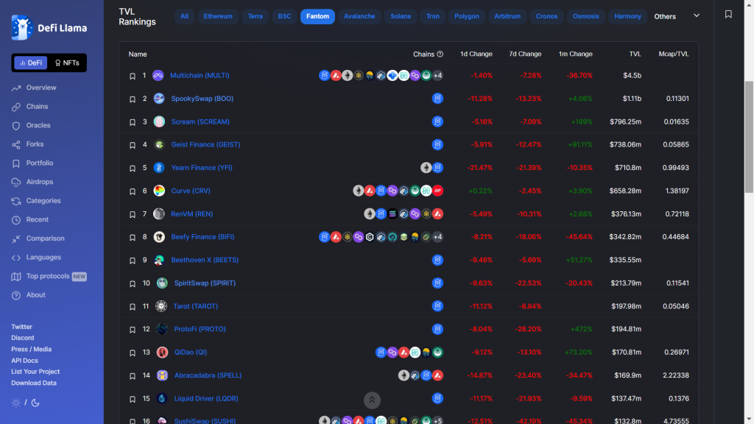Bookmark Beethoven X (BEETS) row

[x=133, y=261]
